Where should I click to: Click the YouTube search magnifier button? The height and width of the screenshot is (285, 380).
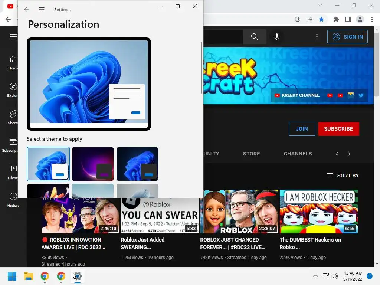pos(254,37)
